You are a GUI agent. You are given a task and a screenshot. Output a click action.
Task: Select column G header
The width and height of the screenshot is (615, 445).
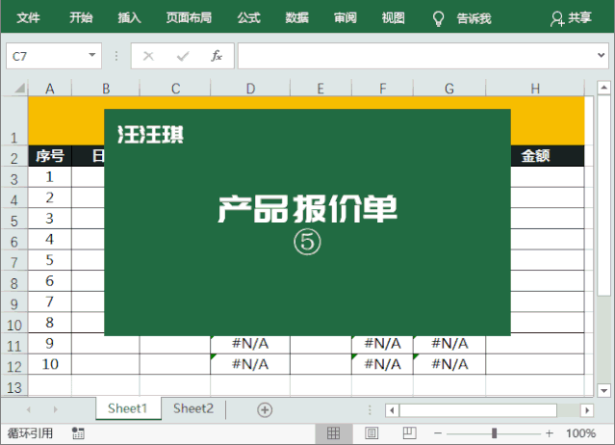click(449, 89)
